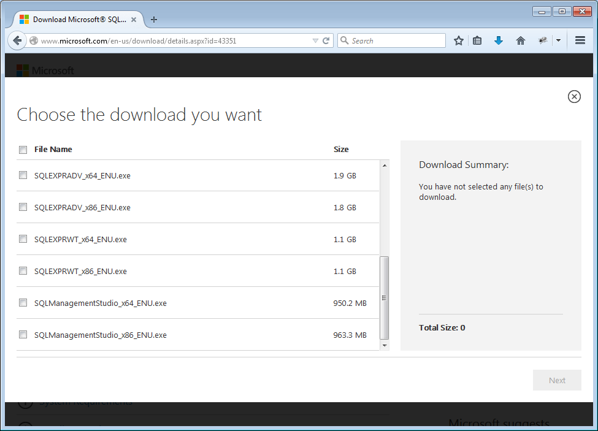This screenshot has width=598, height=431.
Task: Click the file list scroll down arrow
Action: (385, 346)
